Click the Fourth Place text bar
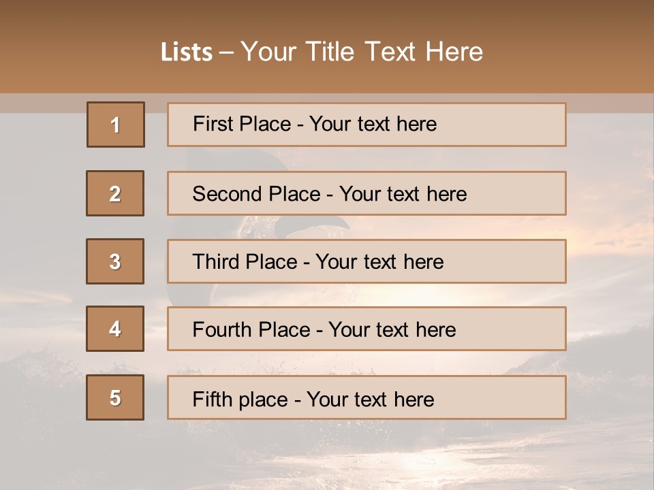This screenshot has width=654, height=490. 367,329
